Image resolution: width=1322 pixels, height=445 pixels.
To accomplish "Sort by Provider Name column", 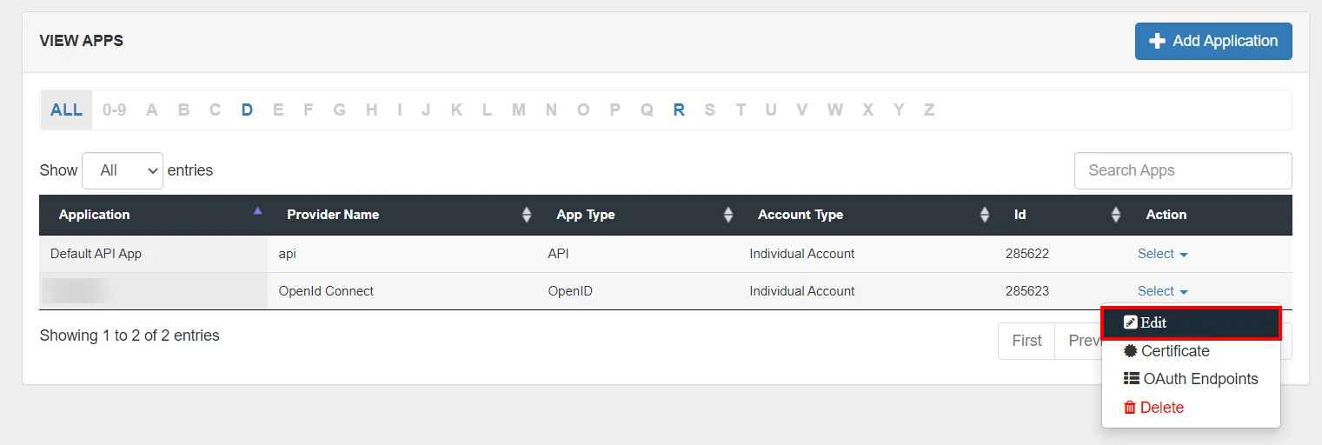I will coord(402,215).
